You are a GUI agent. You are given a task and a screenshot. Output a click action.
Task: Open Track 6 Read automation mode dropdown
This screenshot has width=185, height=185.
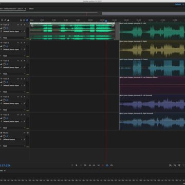pos(14,128)
